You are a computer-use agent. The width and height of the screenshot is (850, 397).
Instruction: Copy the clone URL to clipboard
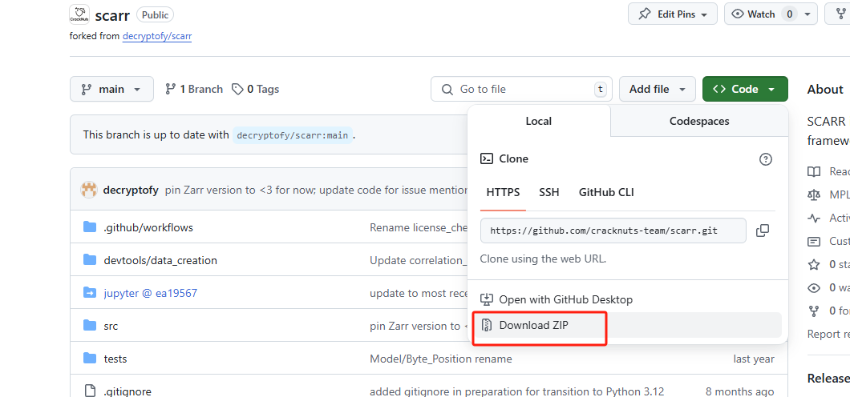point(762,231)
